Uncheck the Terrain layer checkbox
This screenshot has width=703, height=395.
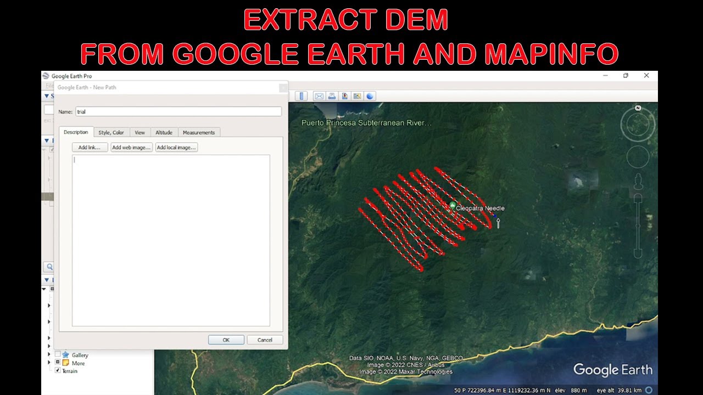[58, 371]
